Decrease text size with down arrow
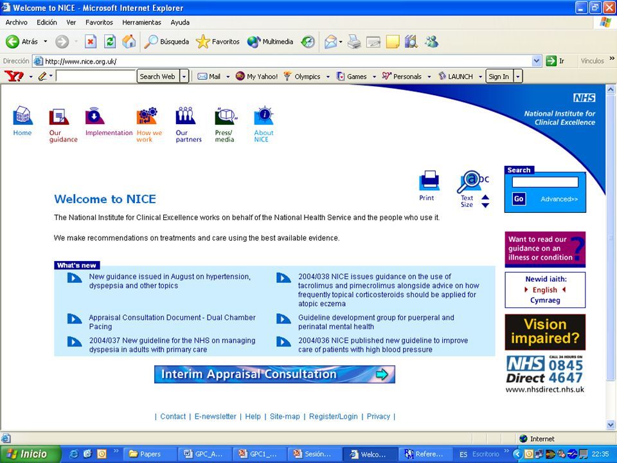 (x=485, y=204)
